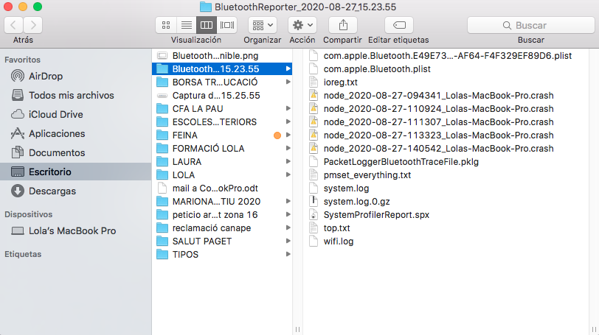Screen dimensions: 599x335
Task: Expand the BORSA TR…UCACIÓ folder arrow
Action: (288, 82)
